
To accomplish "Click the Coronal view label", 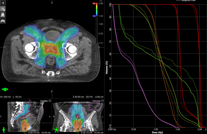I will coord(97,101).
